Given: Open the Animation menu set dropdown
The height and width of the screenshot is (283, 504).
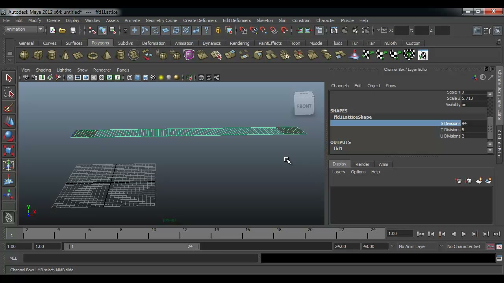Looking at the screenshot, I should pos(24,29).
